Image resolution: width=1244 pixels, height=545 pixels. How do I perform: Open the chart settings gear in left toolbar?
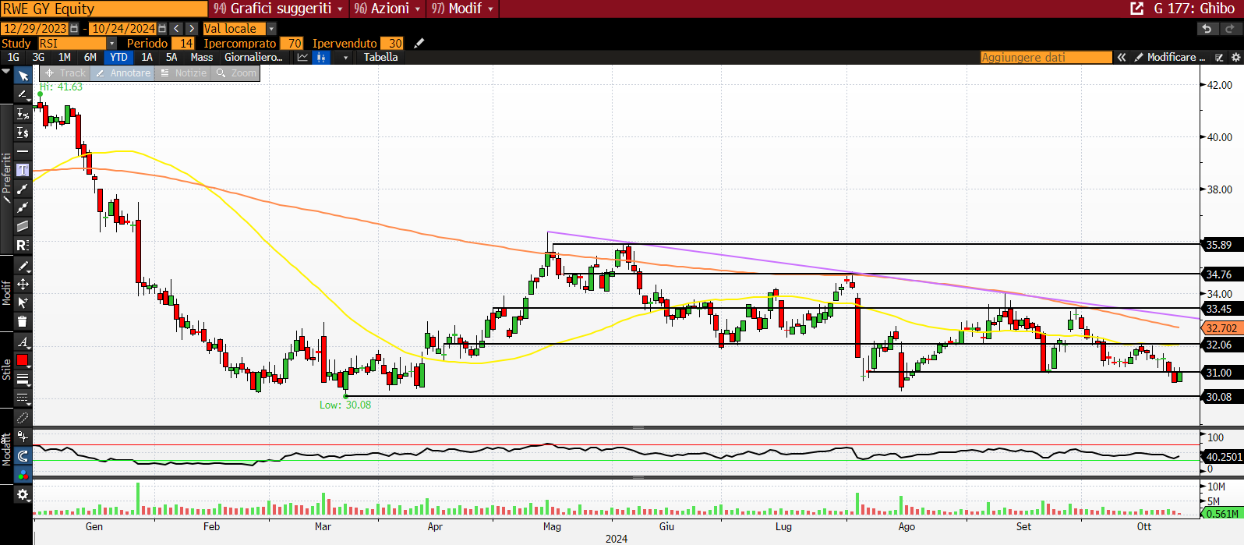pyautogui.click(x=23, y=494)
